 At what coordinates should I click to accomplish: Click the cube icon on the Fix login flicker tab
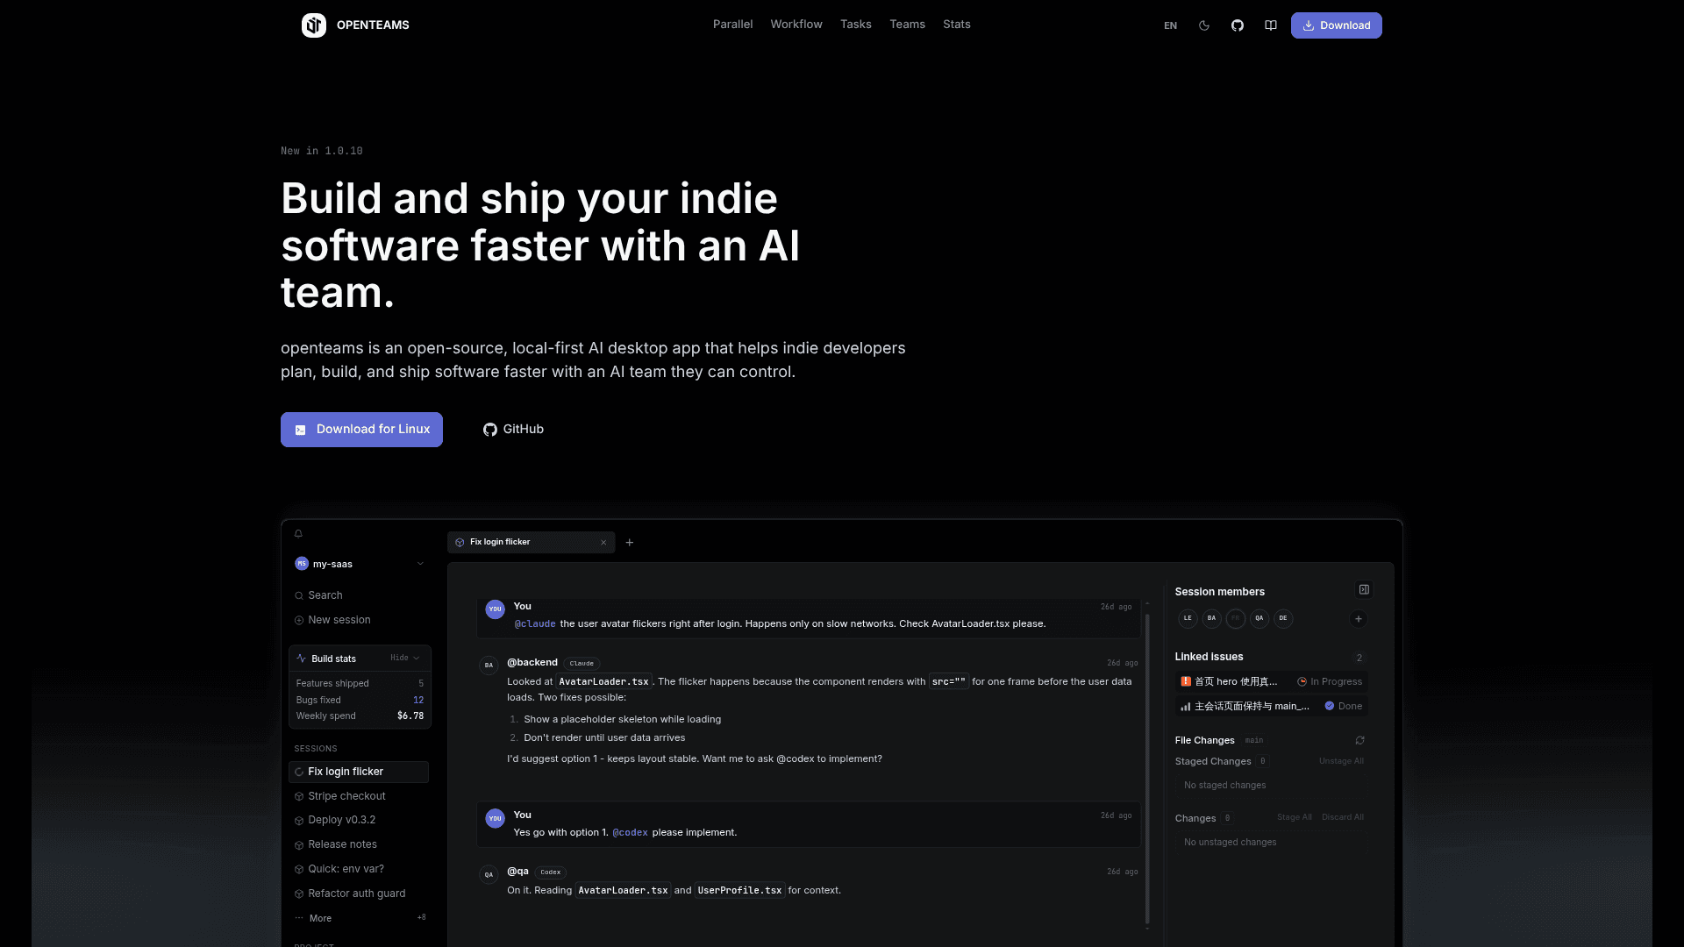tap(460, 543)
